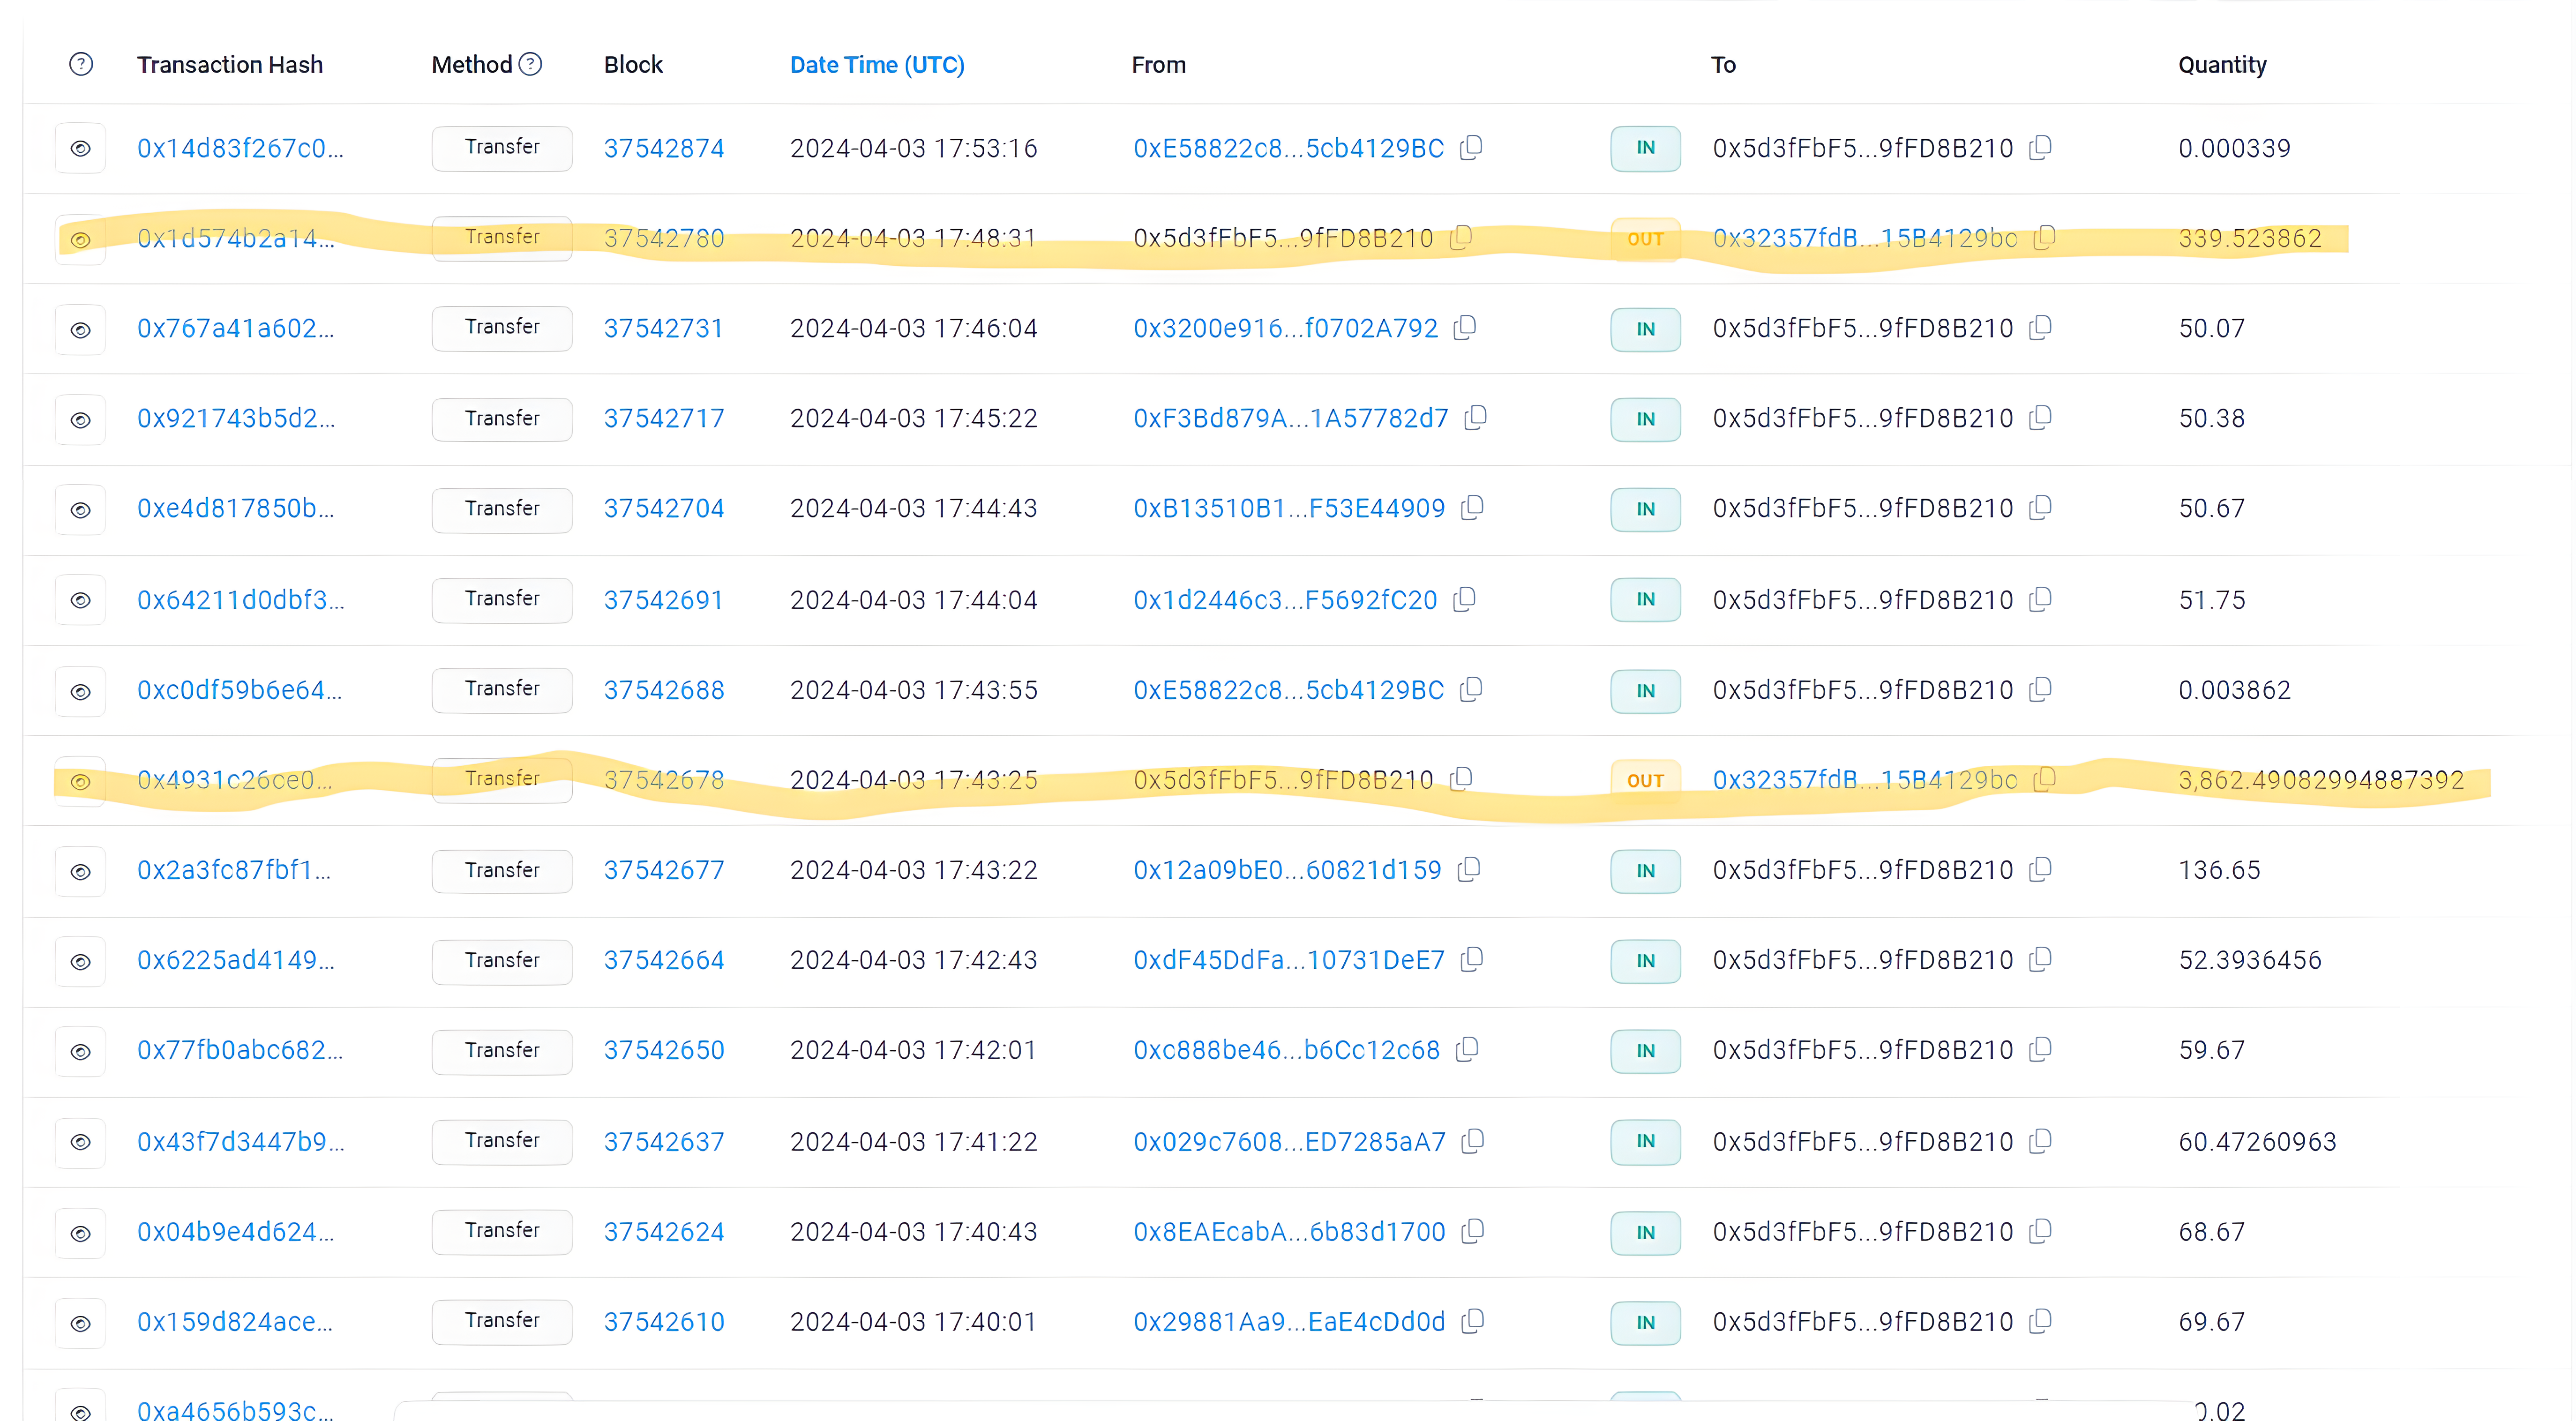Open block 37542704
The image size is (2576, 1421).
point(663,508)
